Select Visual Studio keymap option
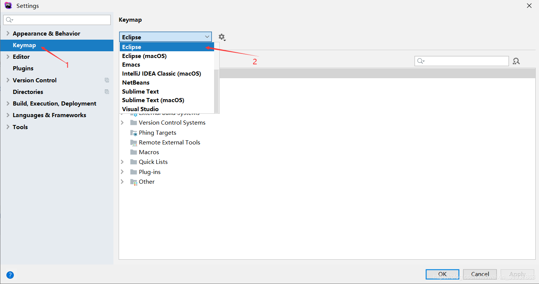The height and width of the screenshot is (284, 539). click(167, 109)
